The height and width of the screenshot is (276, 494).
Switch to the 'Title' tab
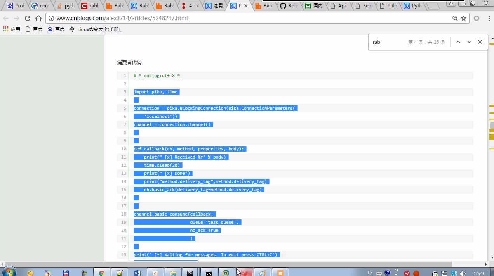click(388, 6)
